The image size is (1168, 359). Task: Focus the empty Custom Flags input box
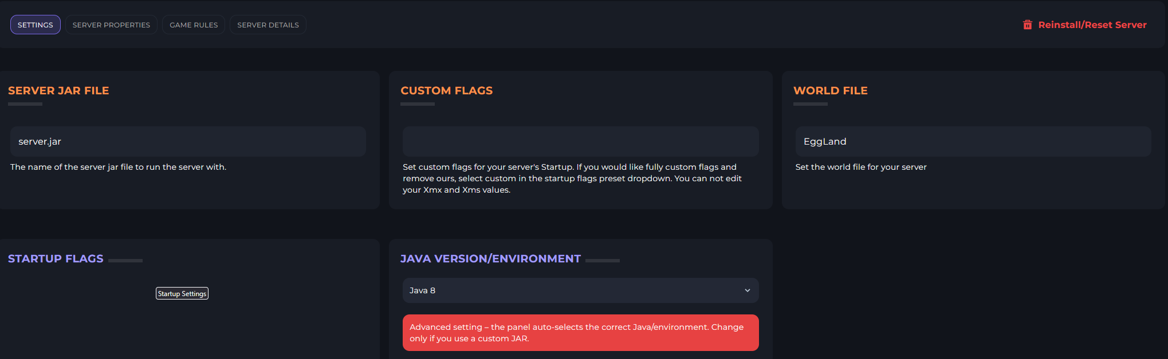pyautogui.click(x=580, y=141)
